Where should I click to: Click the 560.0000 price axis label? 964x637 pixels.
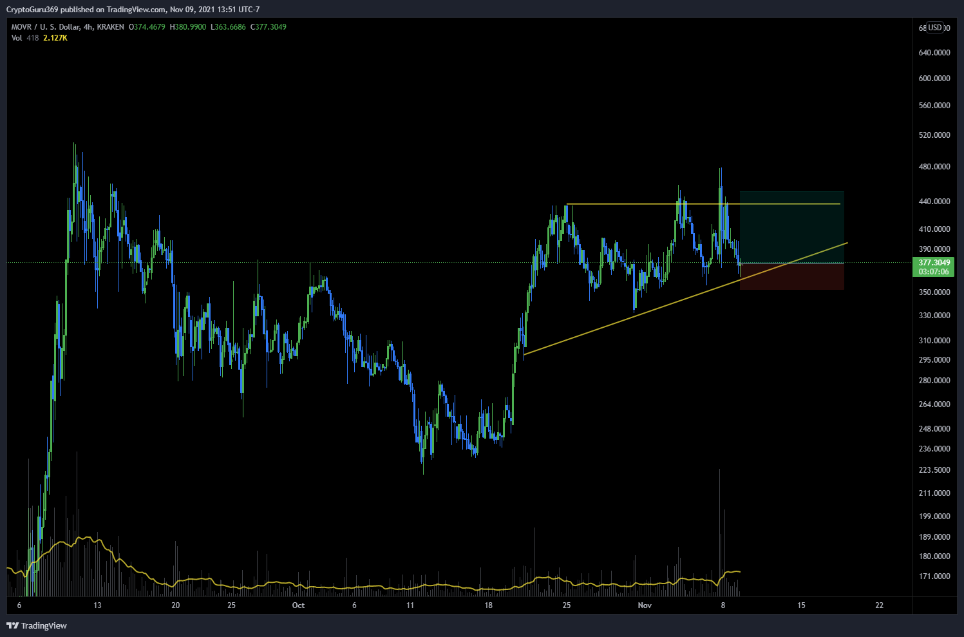pyautogui.click(x=934, y=106)
